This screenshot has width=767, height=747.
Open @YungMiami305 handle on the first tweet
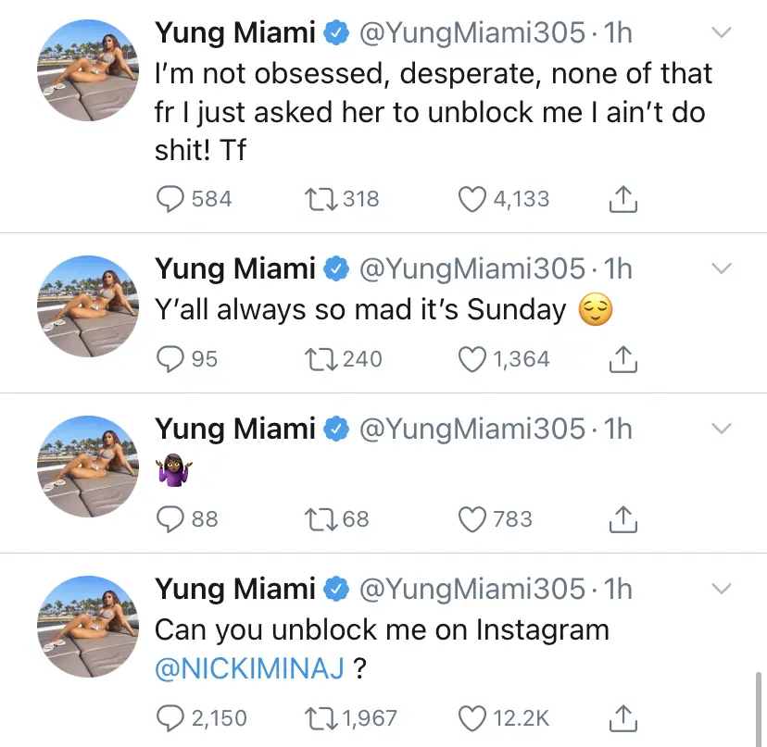pos(472,34)
